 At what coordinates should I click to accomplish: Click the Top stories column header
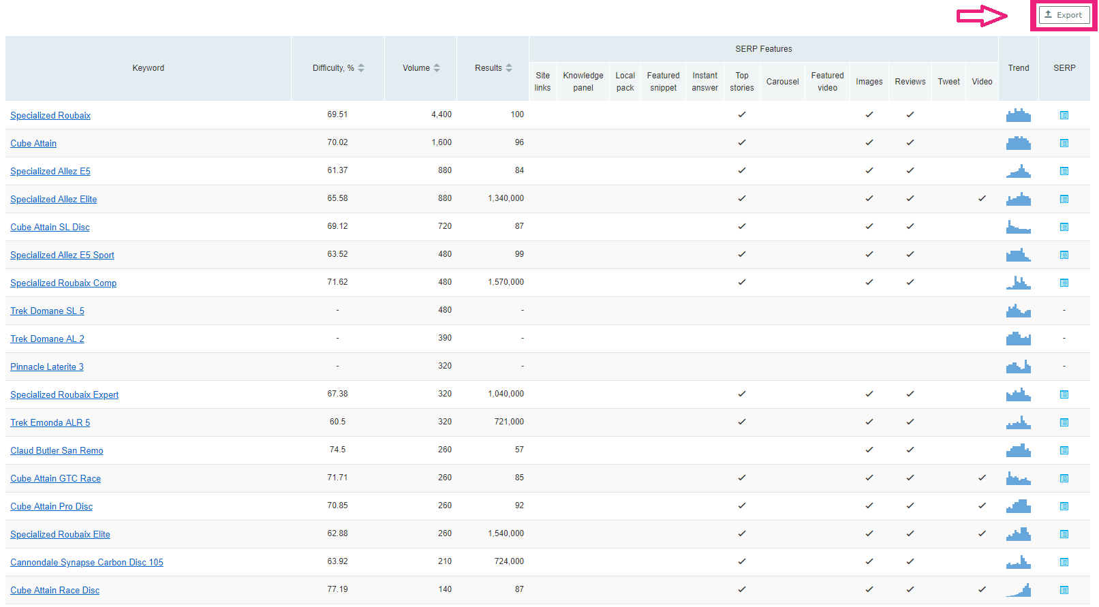(742, 82)
